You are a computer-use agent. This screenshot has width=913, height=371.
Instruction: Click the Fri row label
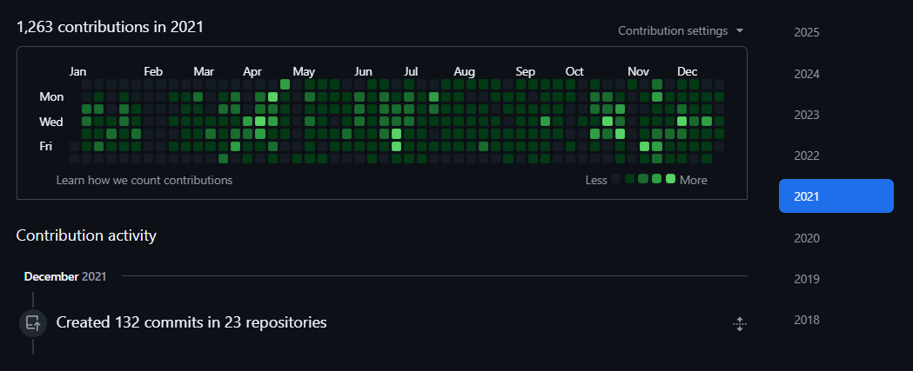[46, 147]
